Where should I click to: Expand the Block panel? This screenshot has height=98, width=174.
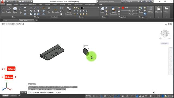pos(104,17)
